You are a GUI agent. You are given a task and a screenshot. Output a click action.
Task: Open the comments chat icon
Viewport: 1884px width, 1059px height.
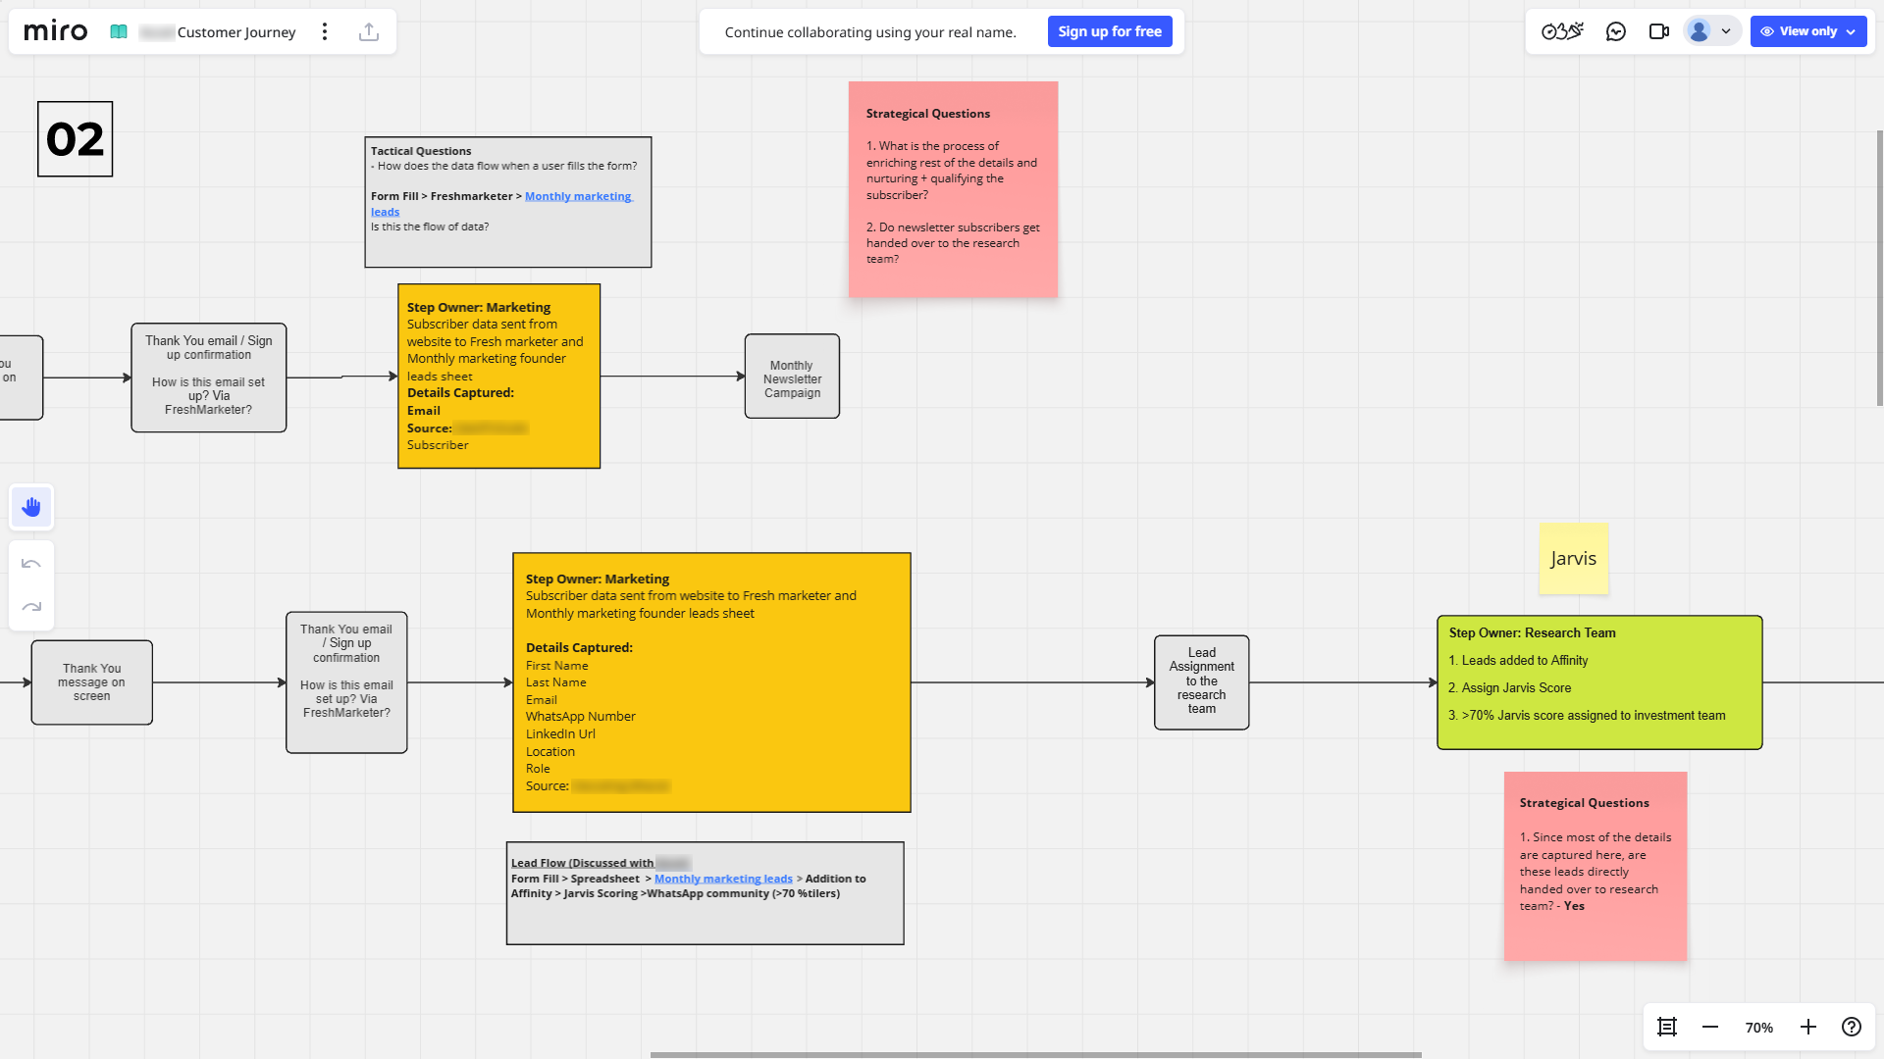pyautogui.click(x=1616, y=31)
